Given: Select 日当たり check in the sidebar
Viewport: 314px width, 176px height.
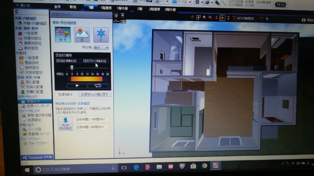Looking at the screenshot, I should pos(35,101).
